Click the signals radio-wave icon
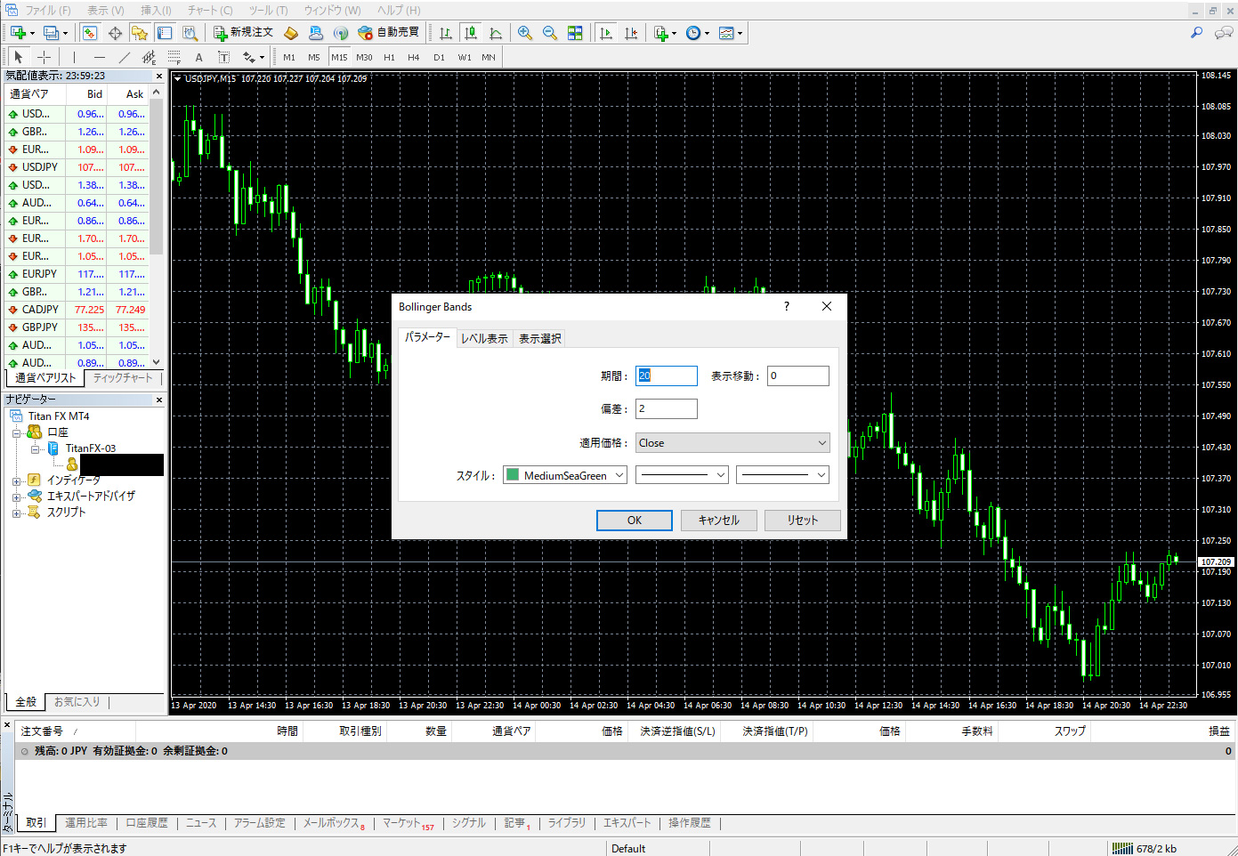Screen dimensions: 1238x856 pos(341,33)
